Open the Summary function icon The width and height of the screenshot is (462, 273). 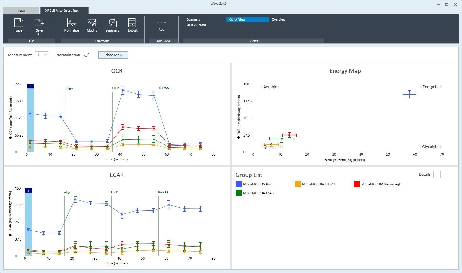click(112, 23)
